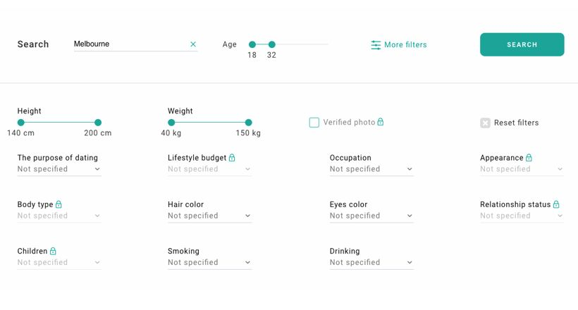This screenshot has height=310, width=578.
Task: Expand the Drinking dropdown
Action: coord(371,263)
